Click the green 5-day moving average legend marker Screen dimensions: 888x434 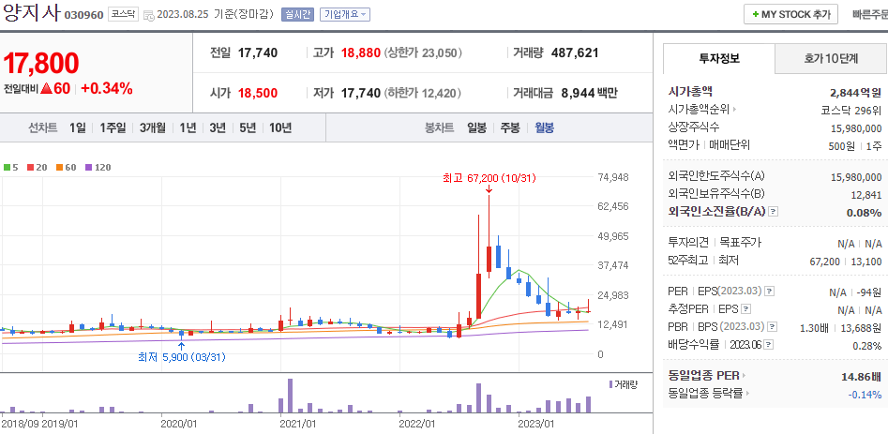(7, 168)
